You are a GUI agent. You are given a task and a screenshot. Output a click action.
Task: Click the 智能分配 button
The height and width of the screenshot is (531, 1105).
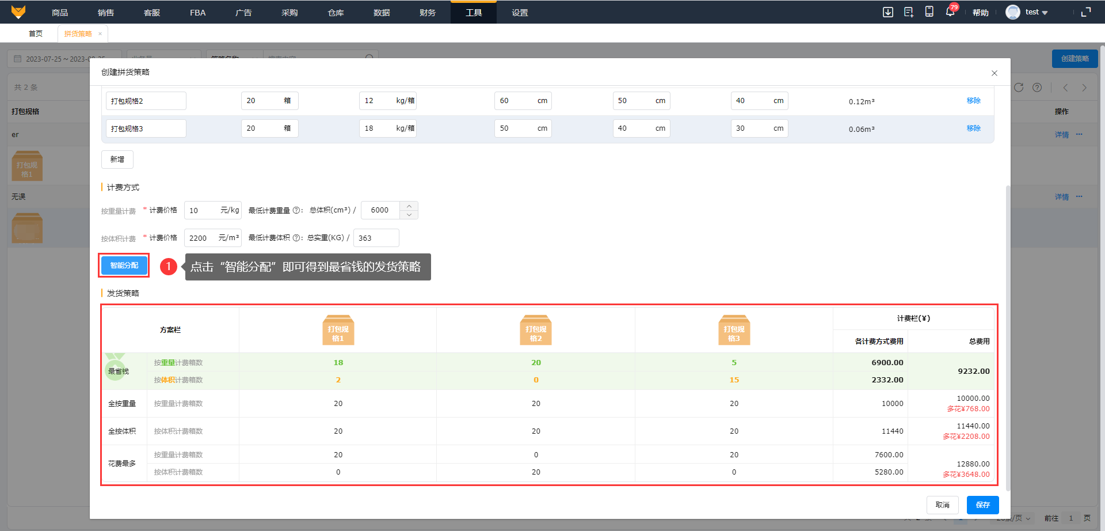124,265
